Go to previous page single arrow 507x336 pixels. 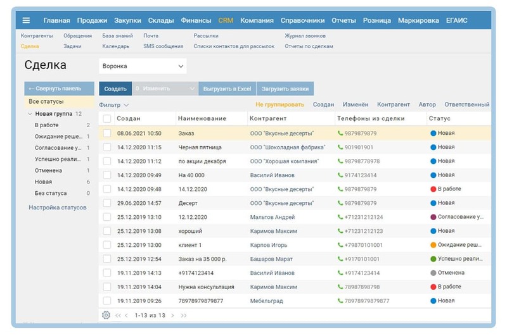[126, 315]
